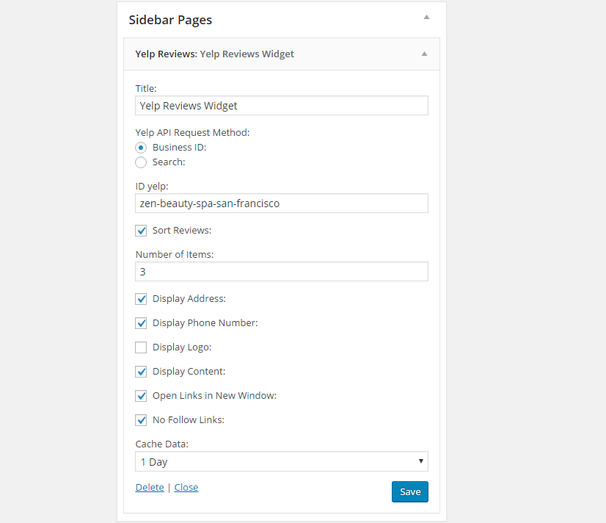Viewport: 606px width, 523px height.
Task: Click the Yelp Reviews widget header title
Action: tap(214, 54)
